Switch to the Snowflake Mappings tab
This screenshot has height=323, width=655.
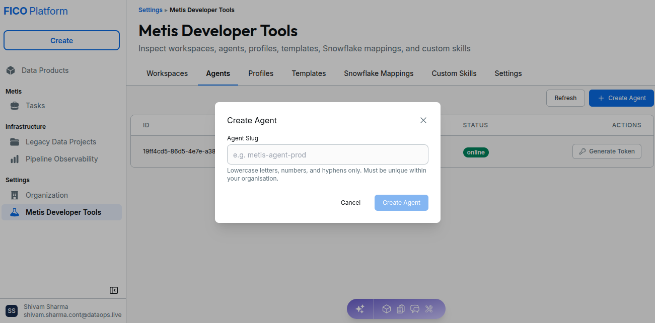tap(379, 73)
